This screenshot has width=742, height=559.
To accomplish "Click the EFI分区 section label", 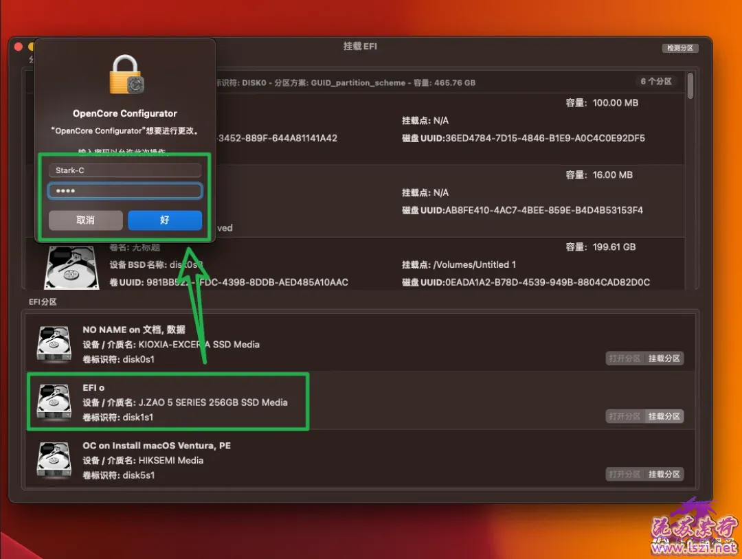I will pyautogui.click(x=43, y=301).
